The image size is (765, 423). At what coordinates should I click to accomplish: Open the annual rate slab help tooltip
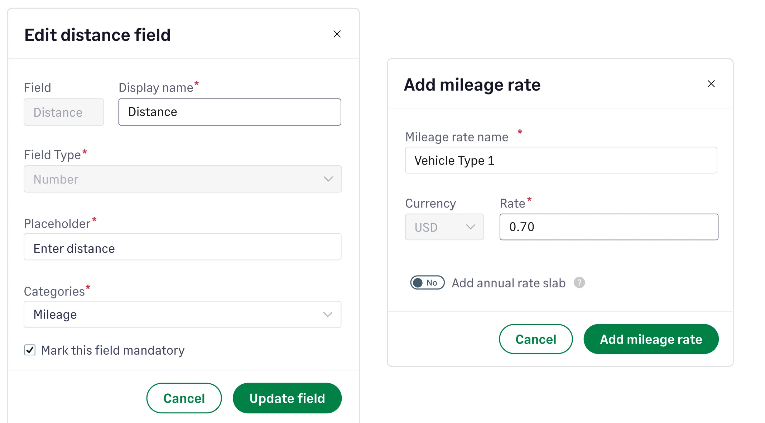coord(580,283)
